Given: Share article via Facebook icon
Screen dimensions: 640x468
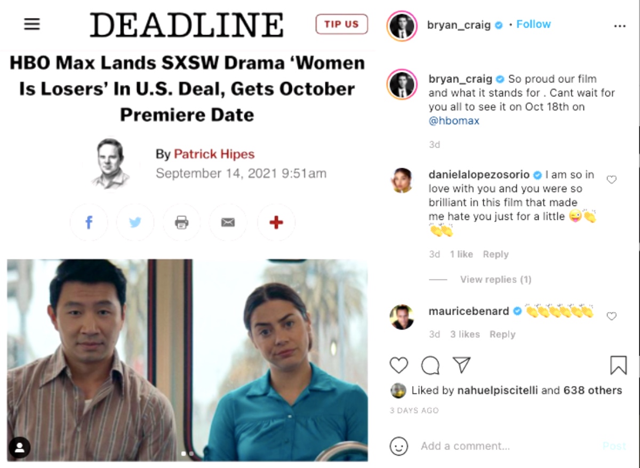Looking at the screenshot, I should point(89,223).
